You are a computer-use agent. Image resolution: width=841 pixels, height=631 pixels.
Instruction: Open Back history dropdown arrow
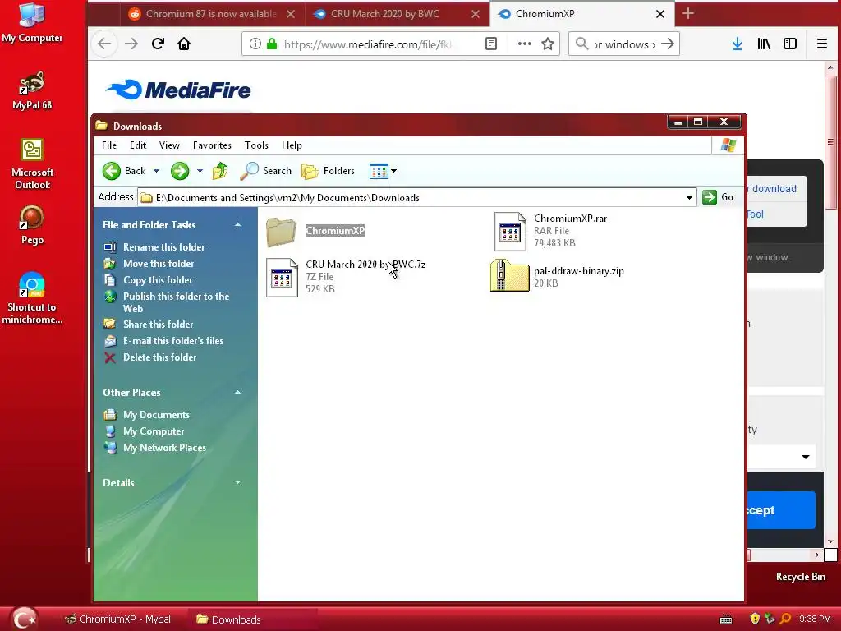click(157, 171)
